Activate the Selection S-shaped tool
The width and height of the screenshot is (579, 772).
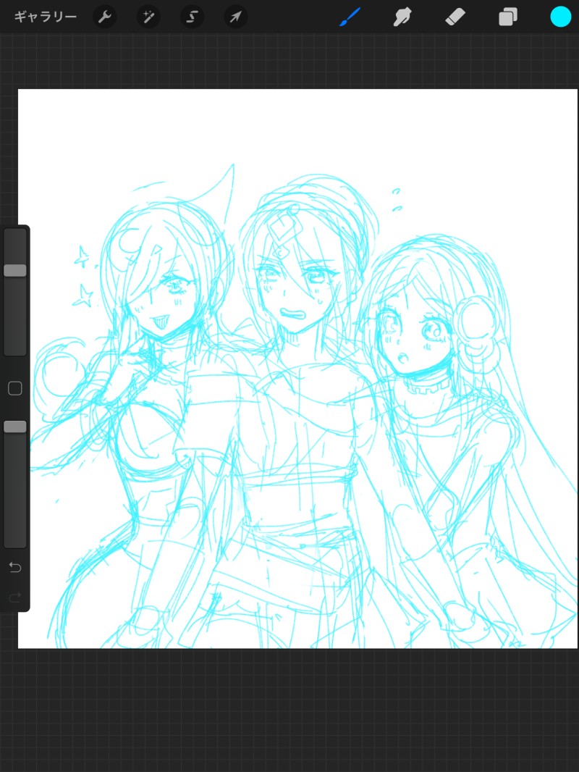pos(192,17)
